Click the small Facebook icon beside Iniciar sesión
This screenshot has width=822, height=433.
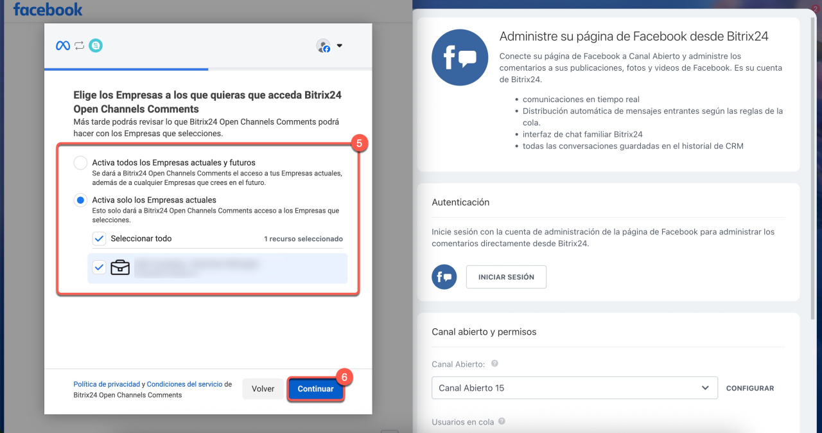tap(444, 277)
